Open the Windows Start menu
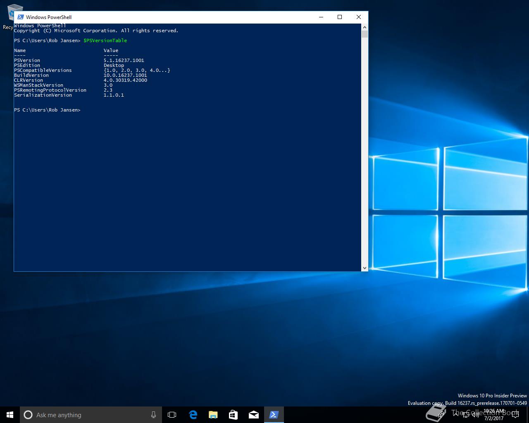This screenshot has height=423, width=529. 10,415
